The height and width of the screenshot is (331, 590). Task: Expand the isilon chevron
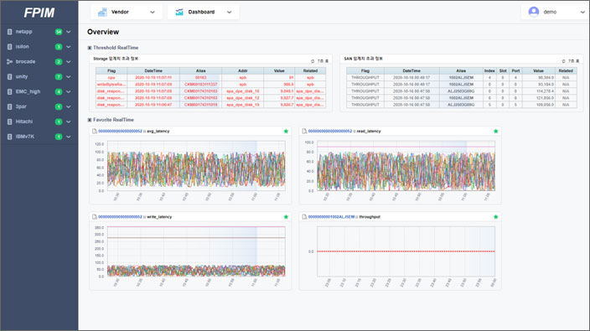[x=69, y=47]
